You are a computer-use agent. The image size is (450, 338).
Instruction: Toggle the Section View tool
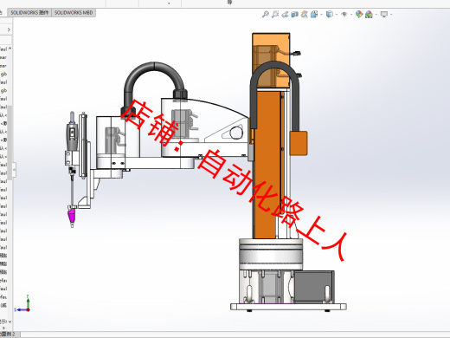[294, 14]
